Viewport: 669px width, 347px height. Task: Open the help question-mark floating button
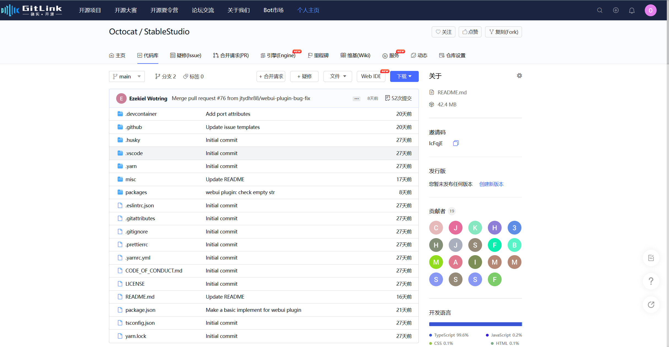(x=651, y=281)
